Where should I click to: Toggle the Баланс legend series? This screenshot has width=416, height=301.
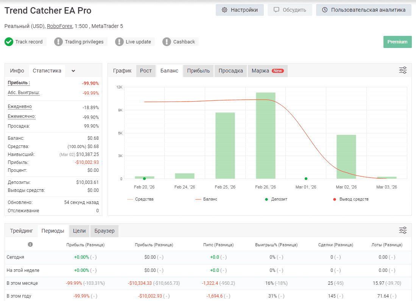206,199
